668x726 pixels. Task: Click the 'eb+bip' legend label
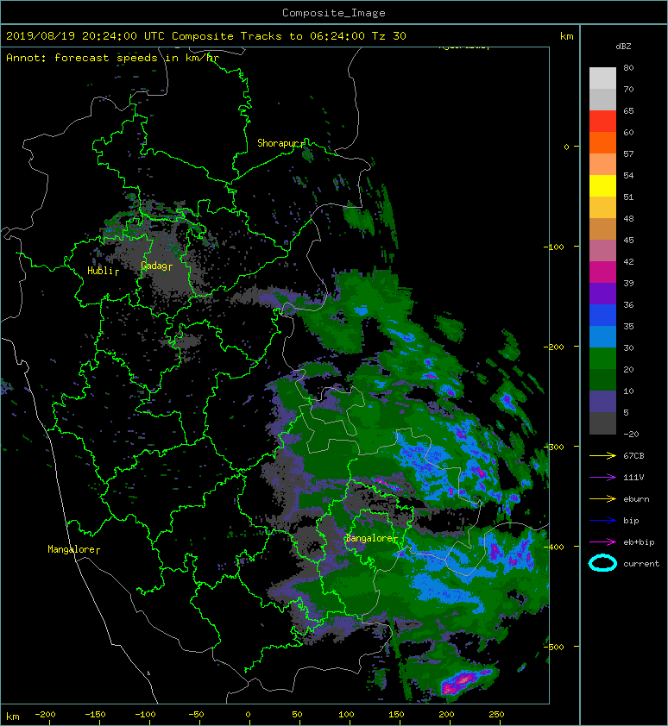[x=639, y=542]
